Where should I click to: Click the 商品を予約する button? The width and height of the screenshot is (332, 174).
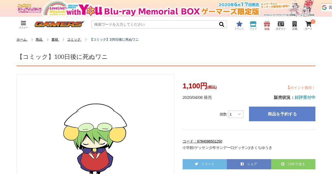coord(282,114)
